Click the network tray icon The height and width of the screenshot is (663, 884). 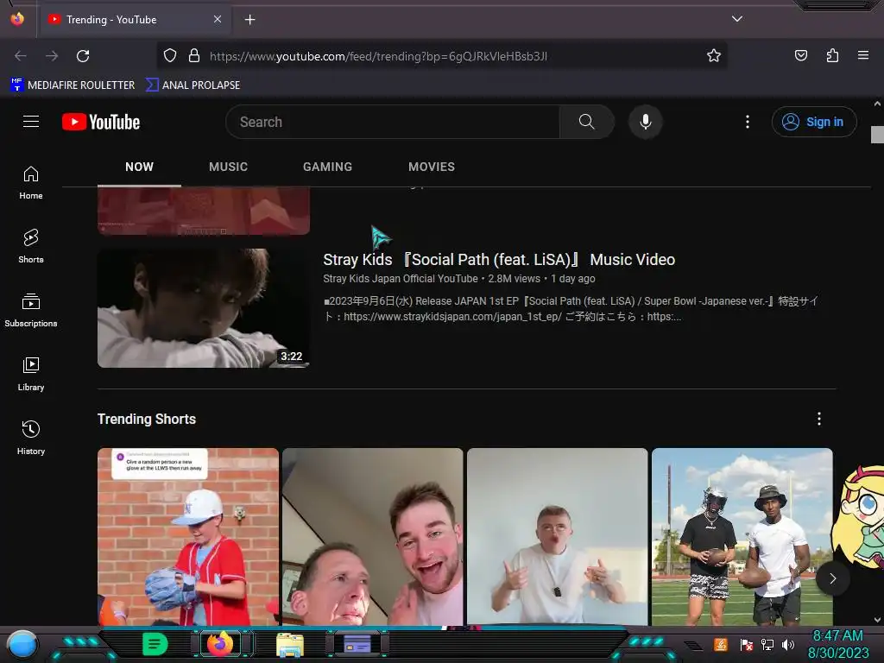pyautogui.click(x=767, y=644)
